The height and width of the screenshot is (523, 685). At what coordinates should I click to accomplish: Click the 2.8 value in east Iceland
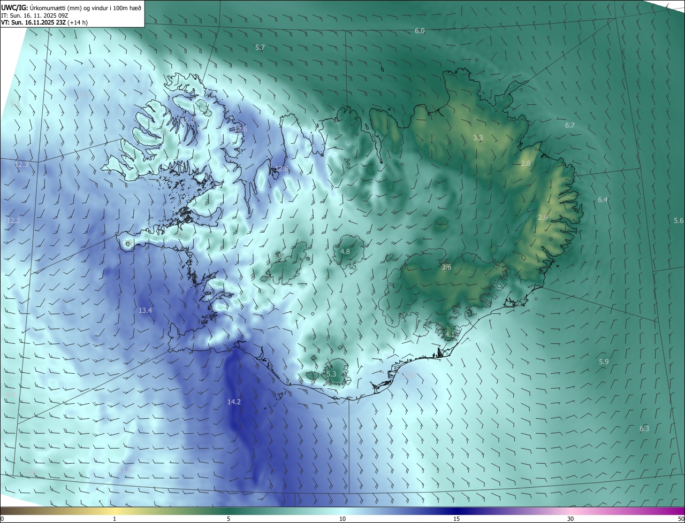[x=526, y=163]
